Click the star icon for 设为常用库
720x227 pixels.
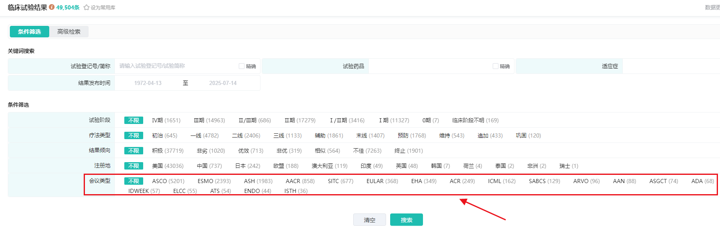coord(87,7)
